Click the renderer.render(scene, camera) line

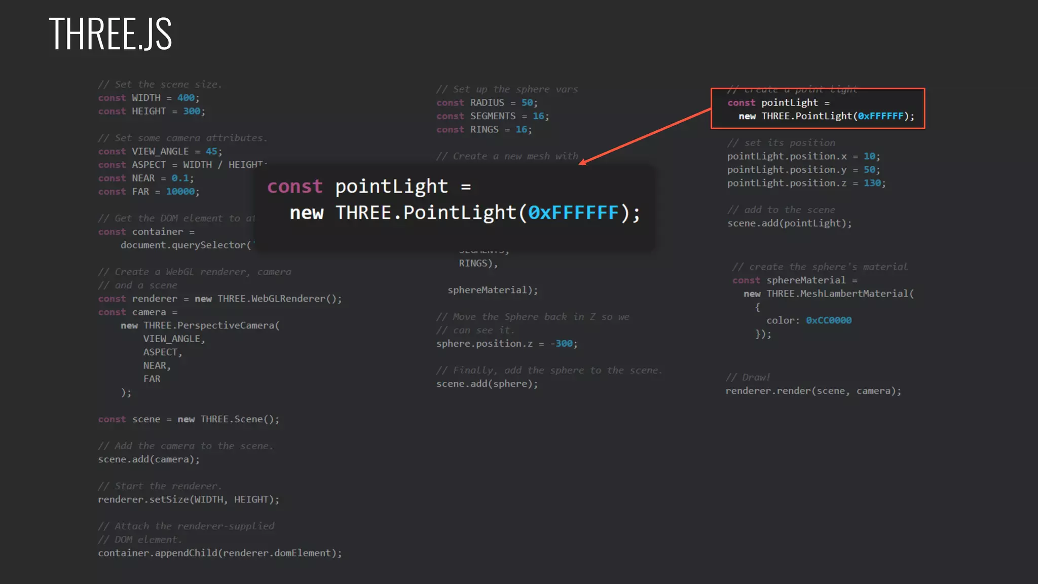(x=813, y=391)
